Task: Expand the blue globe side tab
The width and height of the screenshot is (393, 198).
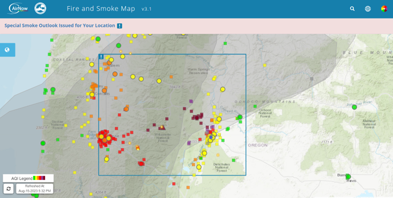Action: (8, 50)
